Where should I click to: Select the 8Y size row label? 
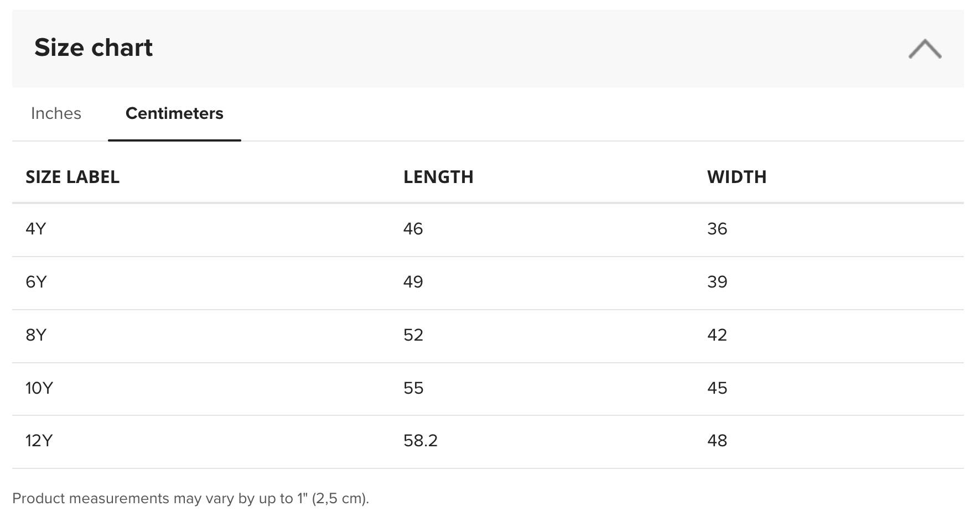click(36, 335)
